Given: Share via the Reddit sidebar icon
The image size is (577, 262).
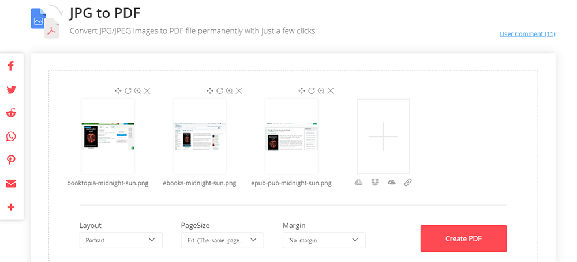Looking at the screenshot, I should (10, 113).
